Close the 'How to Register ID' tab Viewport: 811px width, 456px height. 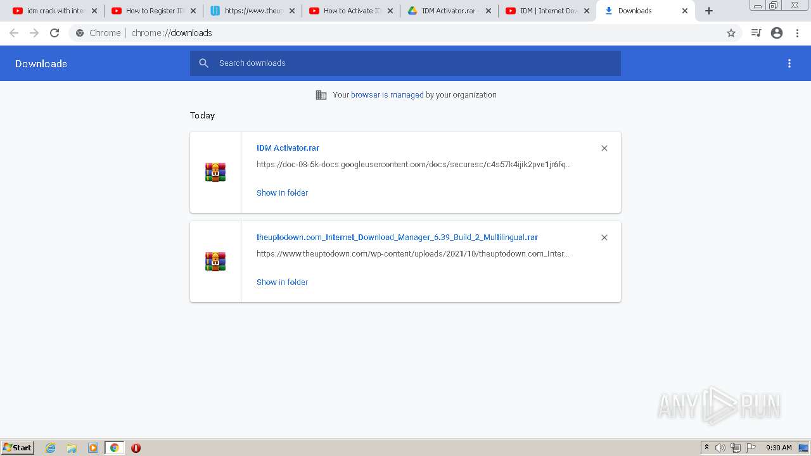tap(193, 11)
